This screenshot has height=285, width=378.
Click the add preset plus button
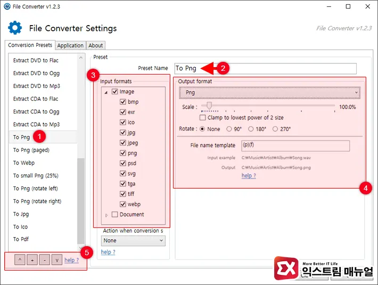point(32,260)
